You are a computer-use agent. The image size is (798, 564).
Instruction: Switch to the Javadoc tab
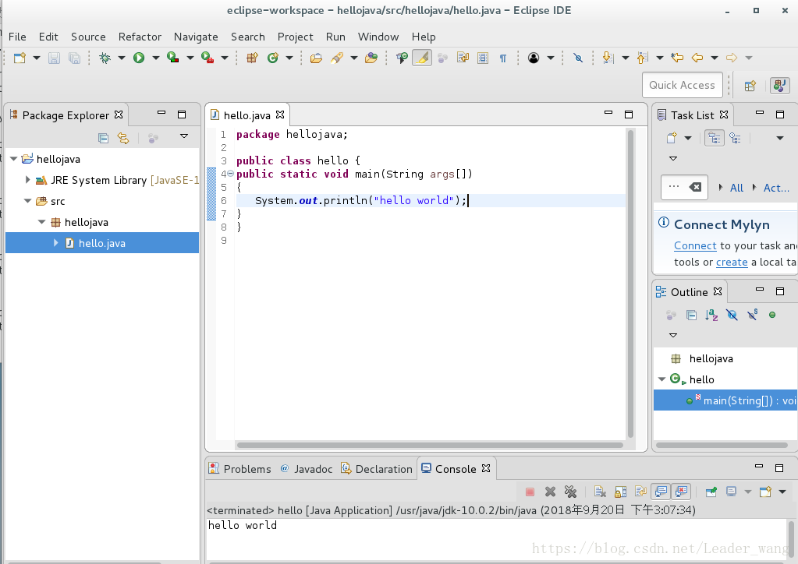(x=307, y=468)
